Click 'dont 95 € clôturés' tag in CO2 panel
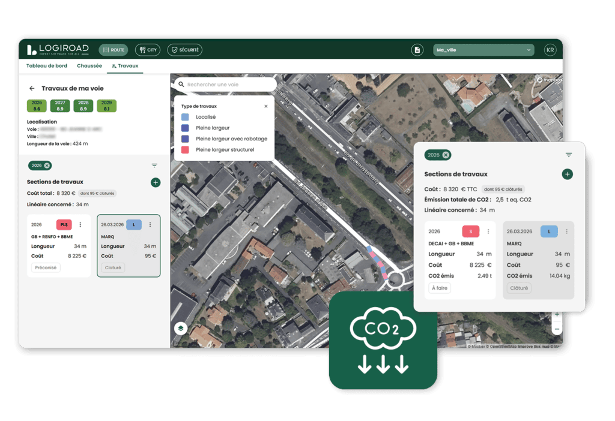The width and height of the screenshot is (615, 421). (503, 189)
